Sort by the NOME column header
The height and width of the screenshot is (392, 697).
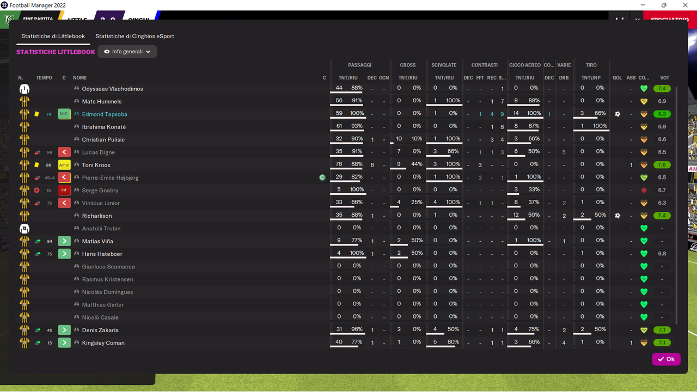click(x=80, y=78)
